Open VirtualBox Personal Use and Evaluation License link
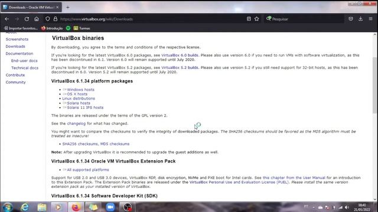 click(x=239, y=182)
